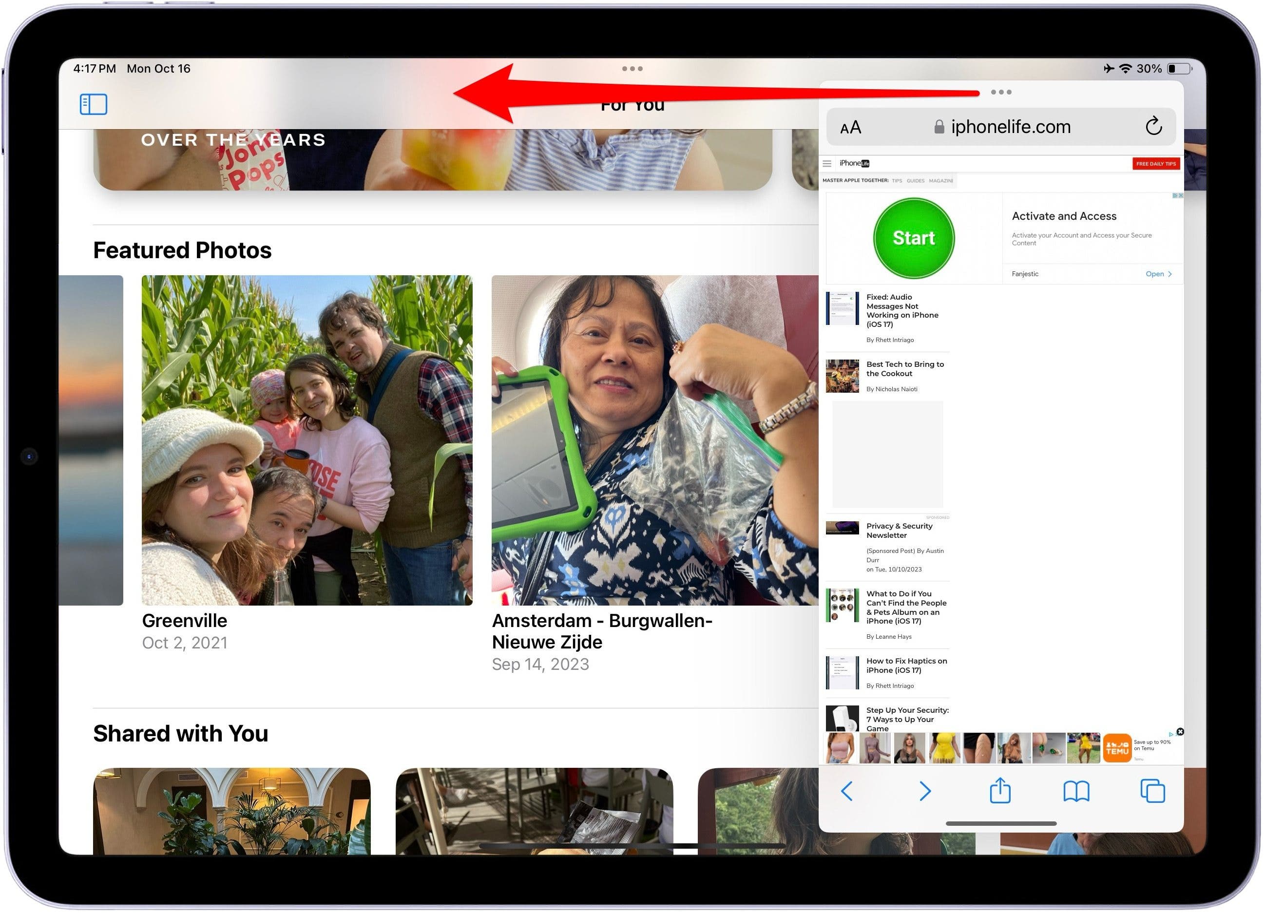Toggle the Photos sidebar button
The height and width of the screenshot is (913, 1265).
click(93, 104)
